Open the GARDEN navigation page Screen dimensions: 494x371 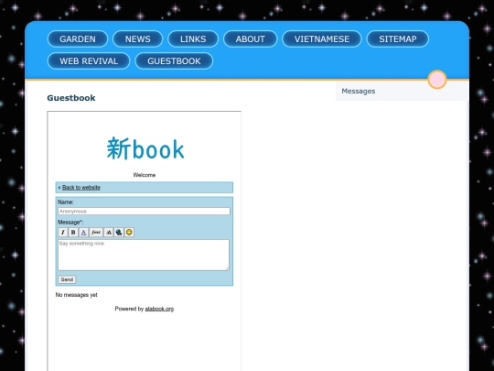[x=78, y=38]
